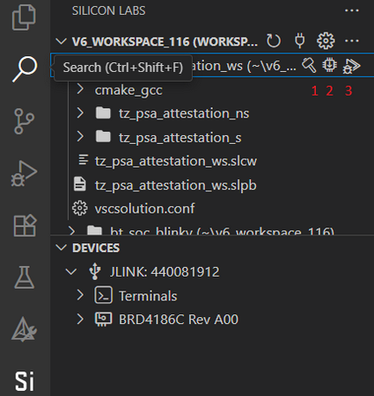The height and width of the screenshot is (396, 374).
Task: Open the vscsolution.conf file
Action: coord(144,209)
